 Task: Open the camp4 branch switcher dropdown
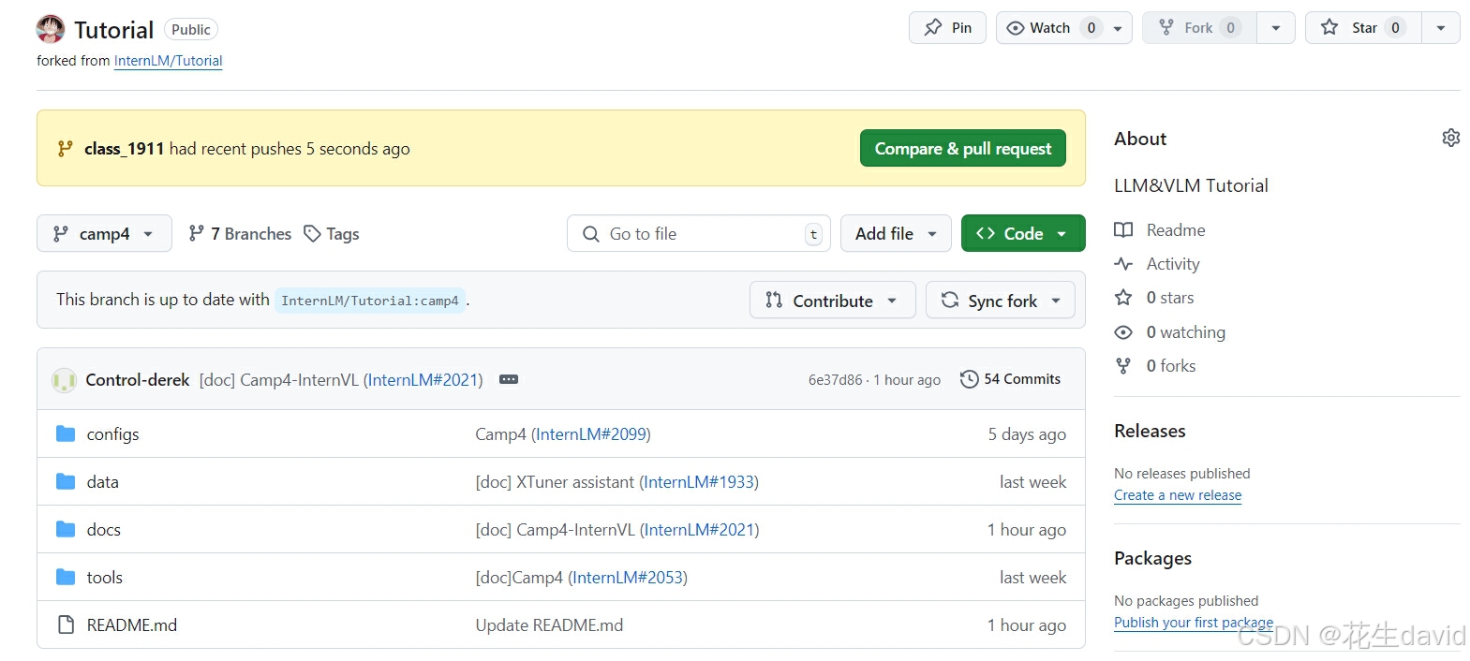tap(104, 233)
